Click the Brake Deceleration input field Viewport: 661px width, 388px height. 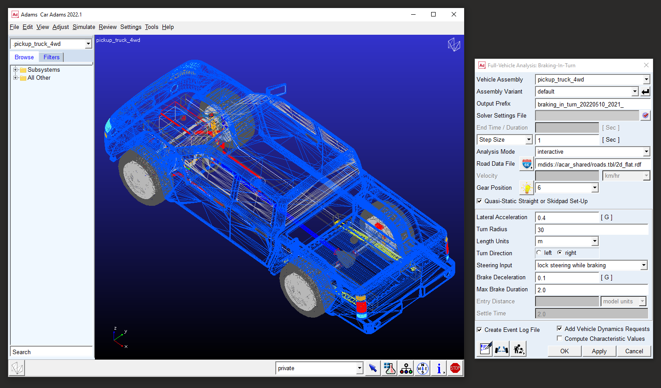567,278
